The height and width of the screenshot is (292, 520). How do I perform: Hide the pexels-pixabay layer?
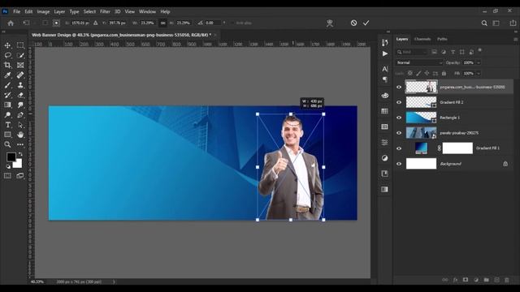[399, 133]
